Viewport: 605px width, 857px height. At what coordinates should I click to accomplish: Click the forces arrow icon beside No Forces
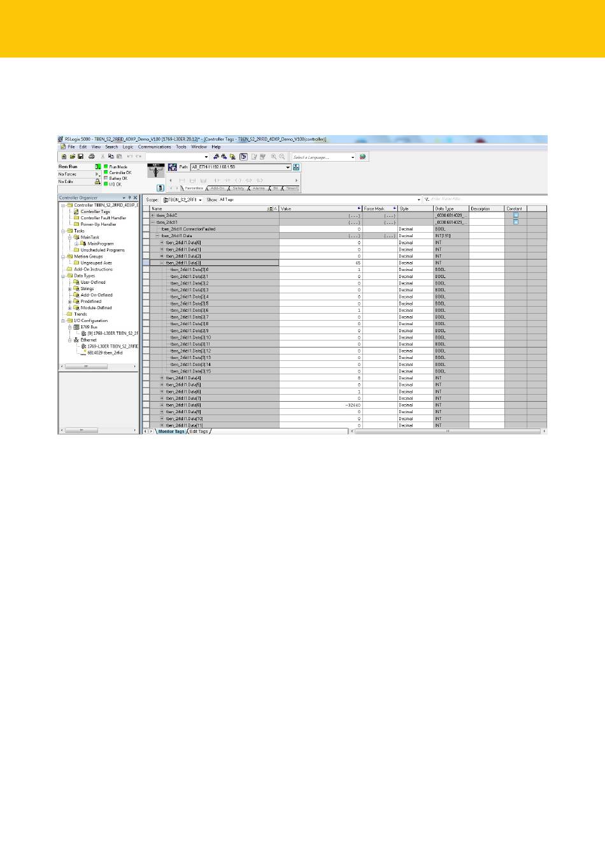tap(97, 174)
